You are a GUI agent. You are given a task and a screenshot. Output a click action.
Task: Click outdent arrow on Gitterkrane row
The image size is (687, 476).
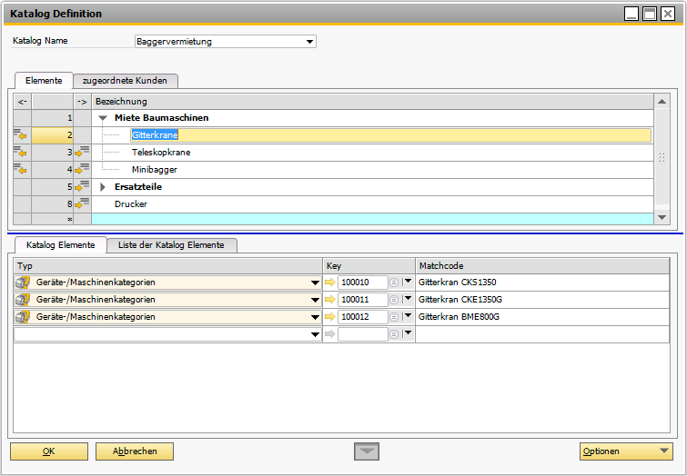20,135
